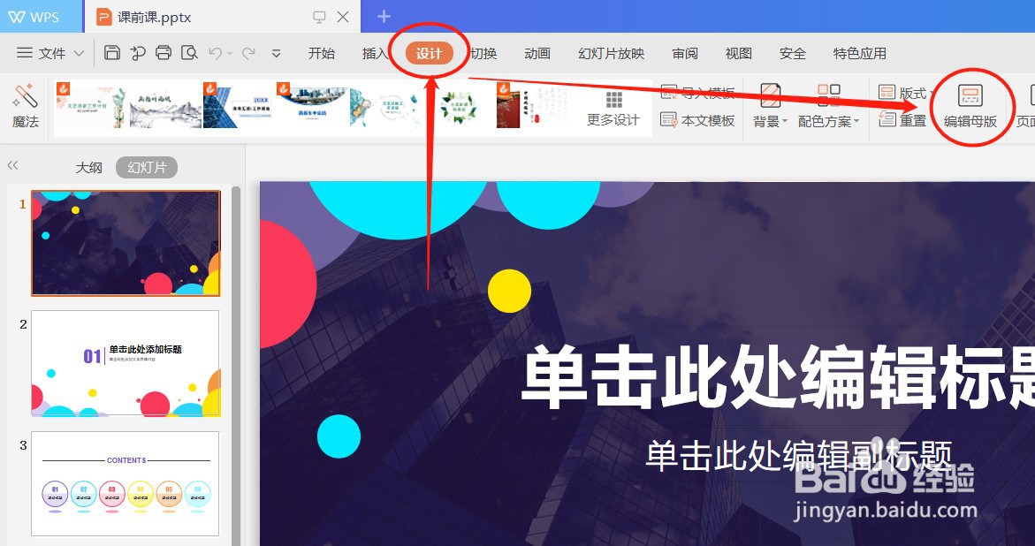Click the 本文模板 button
Image resolution: width=1035 pixels, height=546 pixels.
(697, 121)
